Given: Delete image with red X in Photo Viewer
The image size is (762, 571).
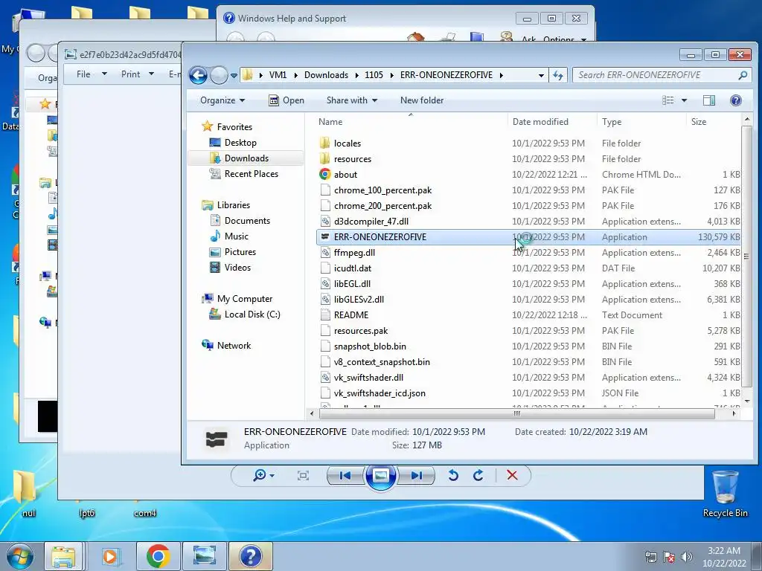Looking at the screenshot, I should coord(512,475).
